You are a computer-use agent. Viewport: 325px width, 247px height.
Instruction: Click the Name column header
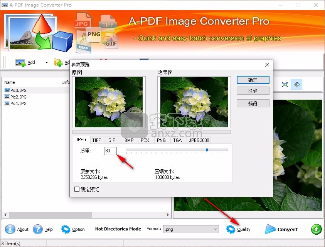coord(31,82)
